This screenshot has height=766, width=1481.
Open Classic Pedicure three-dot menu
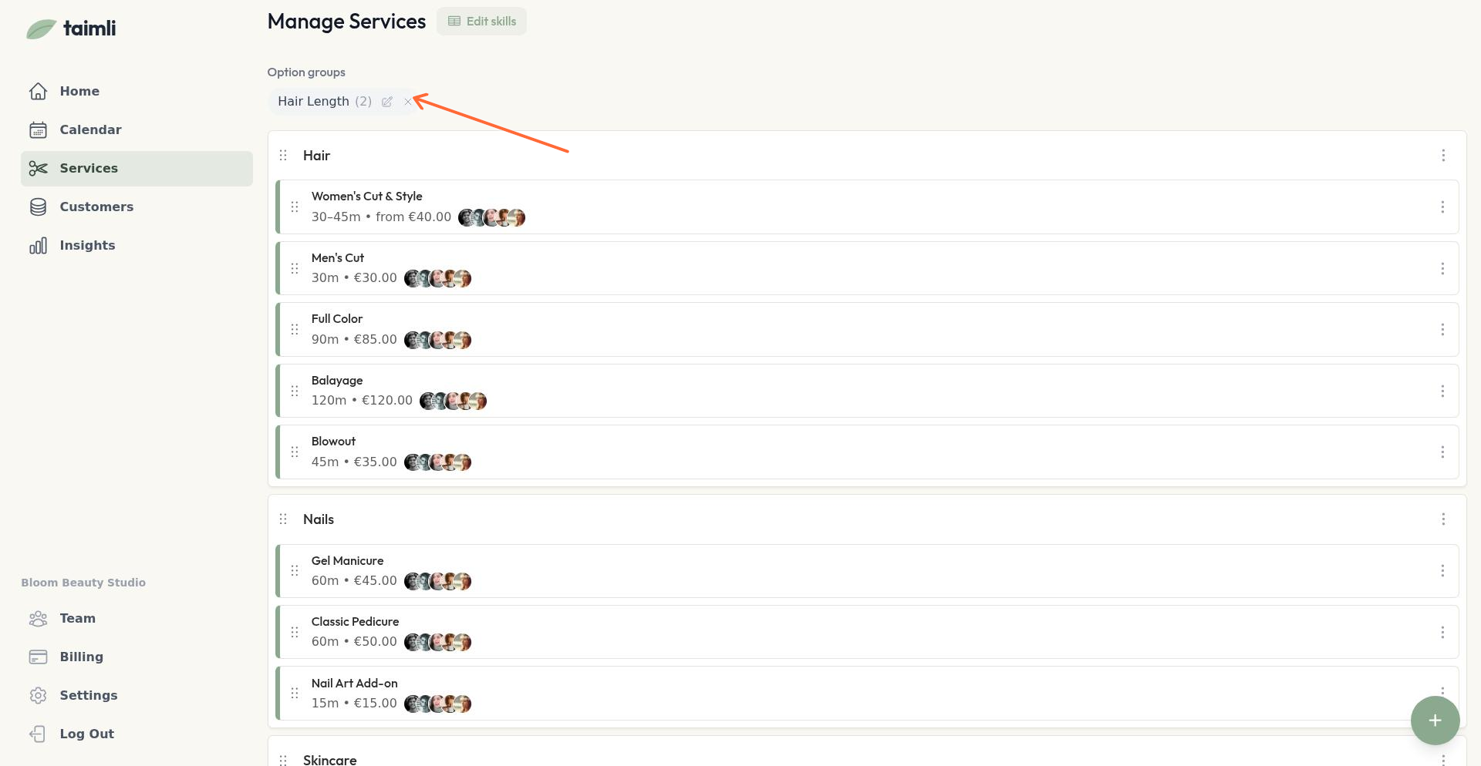1442,633
